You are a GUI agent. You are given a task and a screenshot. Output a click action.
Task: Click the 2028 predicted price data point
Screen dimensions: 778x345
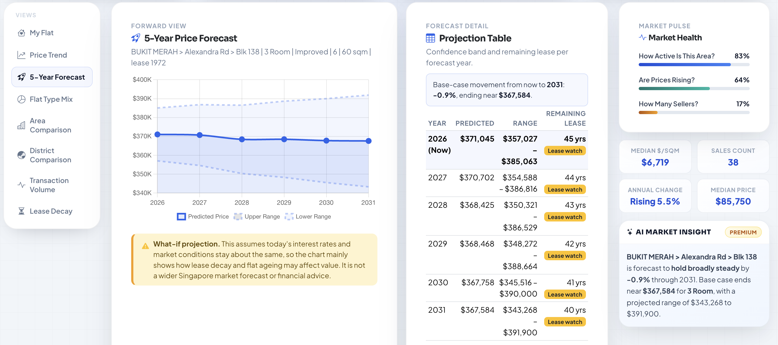tap(242, 139)
